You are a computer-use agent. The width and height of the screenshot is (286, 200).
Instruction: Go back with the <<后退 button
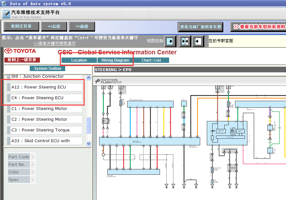pos(54,27)
